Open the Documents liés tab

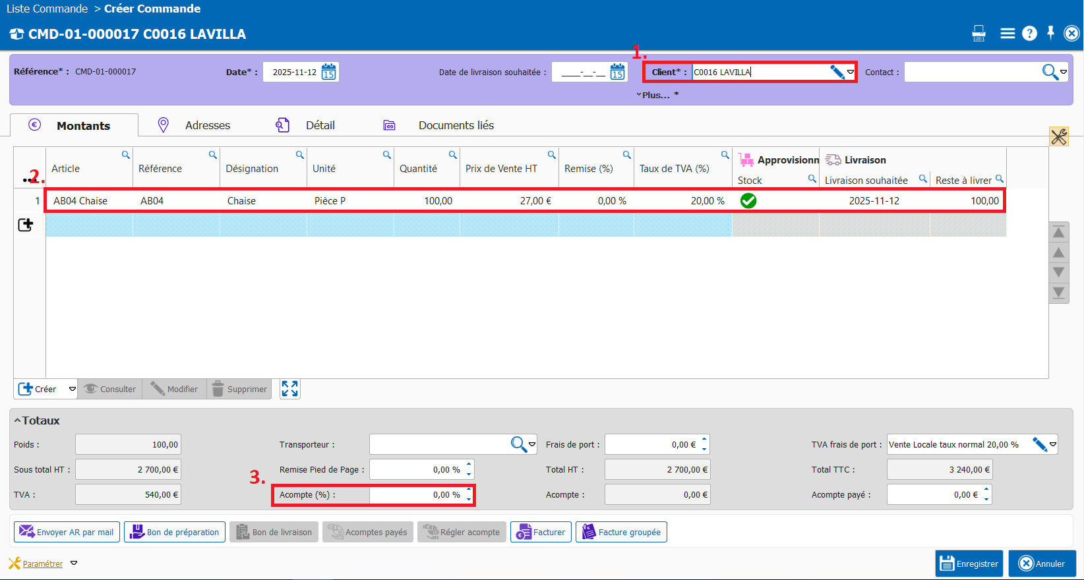(x=456, y=125)
